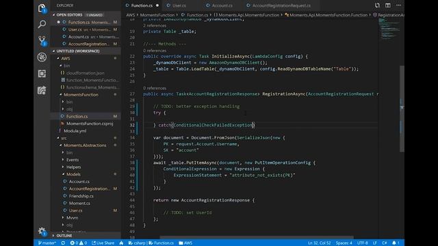Select the AWS folder status bar item
The width and height of the screenshot is (438, 246).
point(185,243)
